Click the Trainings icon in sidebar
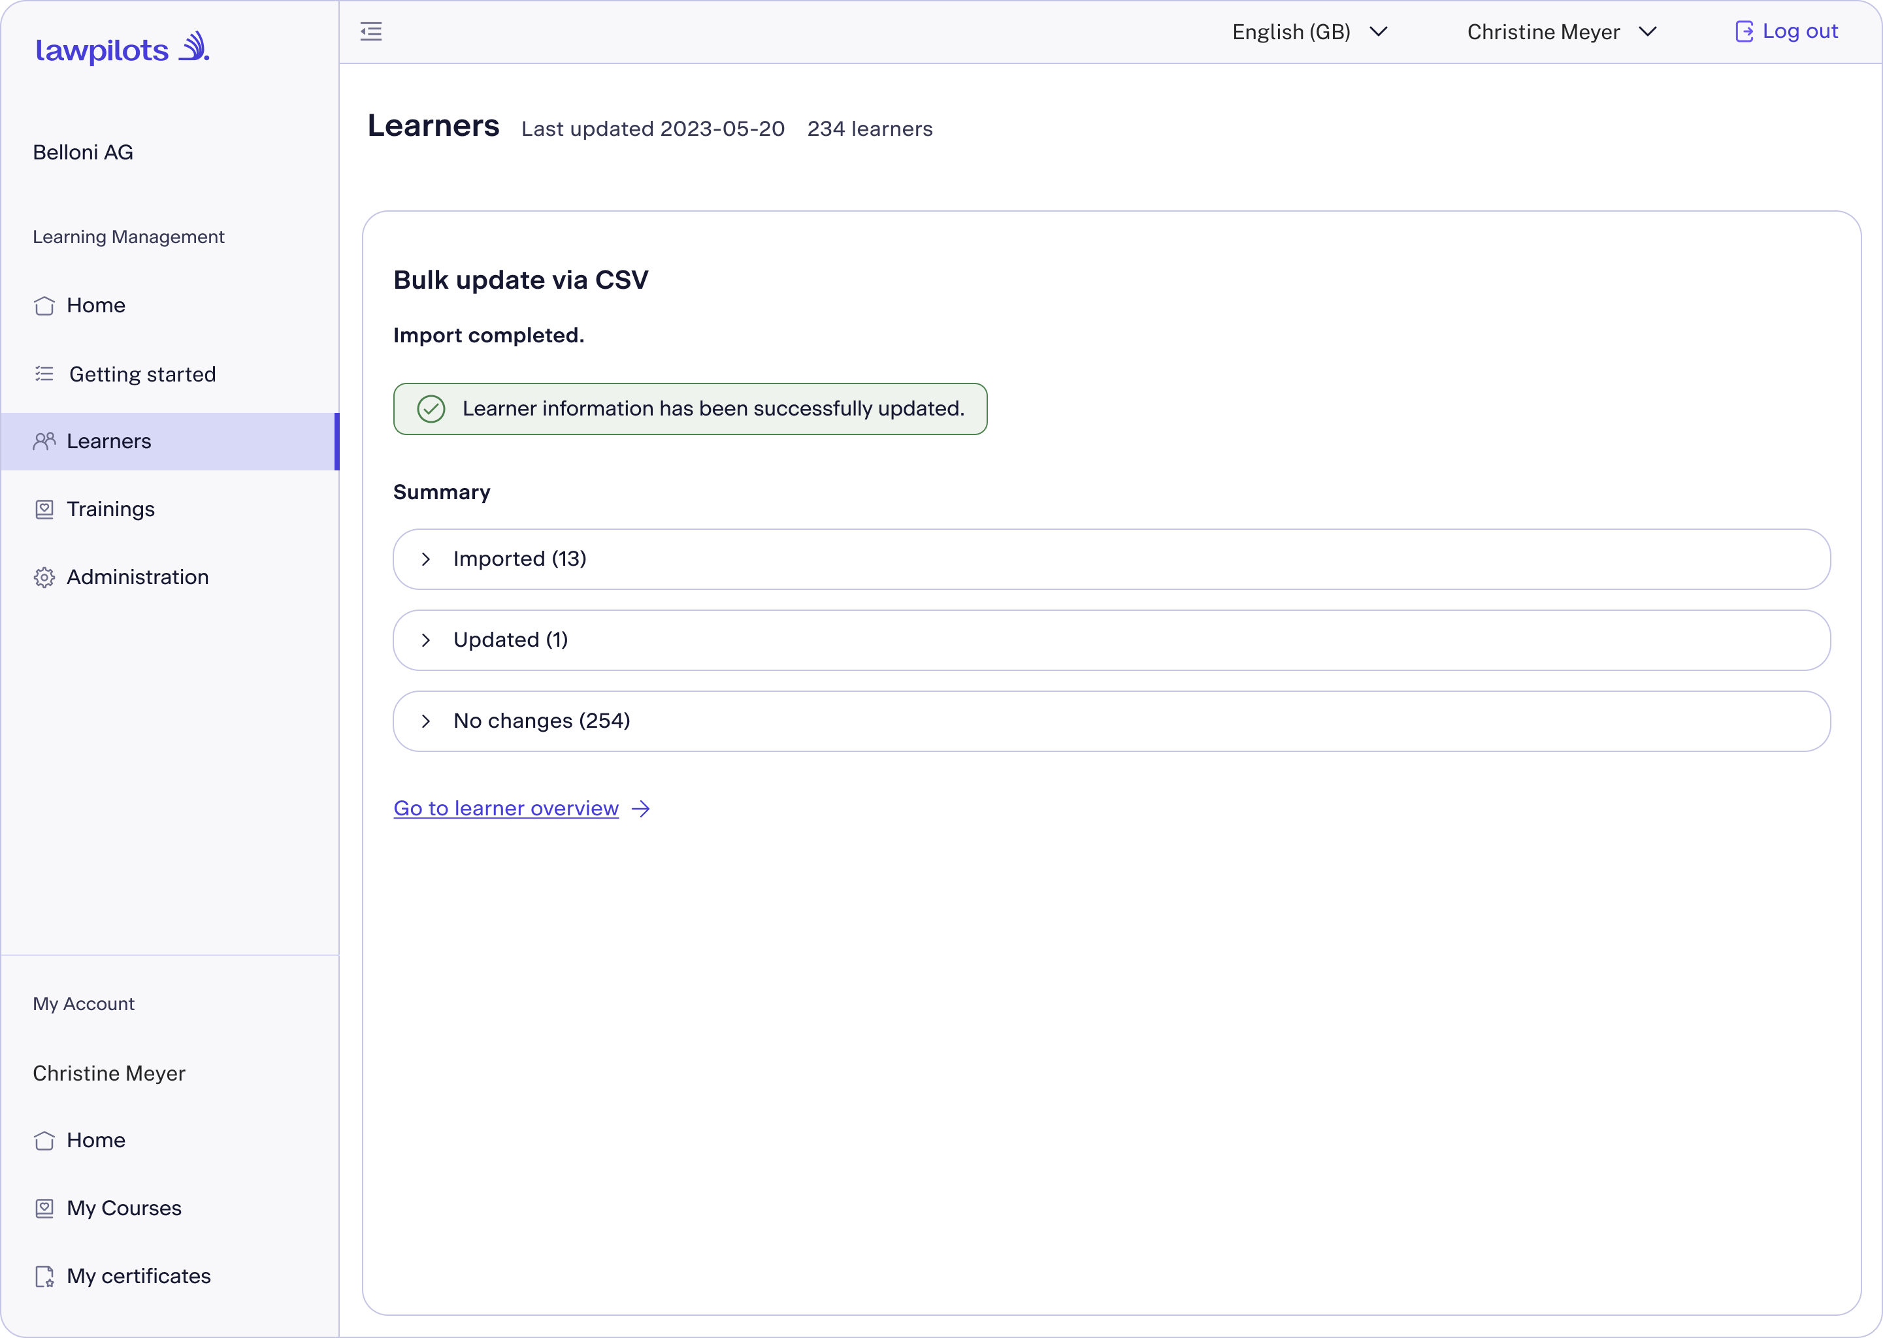 coord(44,509)
